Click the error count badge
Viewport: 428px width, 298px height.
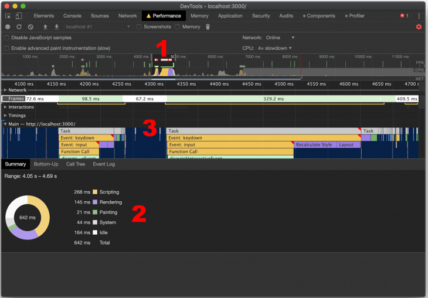point(404,16)
